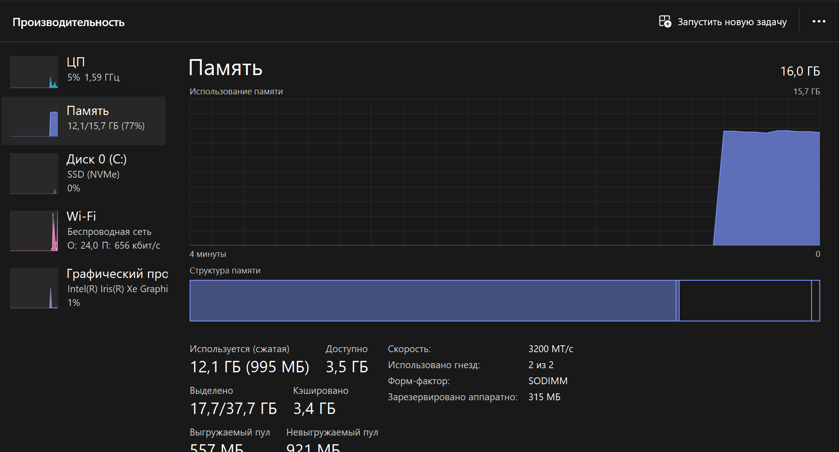Click the 'Использовано гнезд:' label

coord(434,365)
